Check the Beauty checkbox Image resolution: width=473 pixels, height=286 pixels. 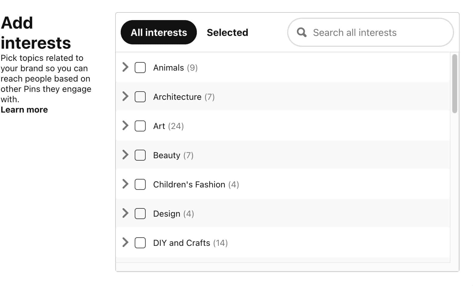tap(140, 155)
